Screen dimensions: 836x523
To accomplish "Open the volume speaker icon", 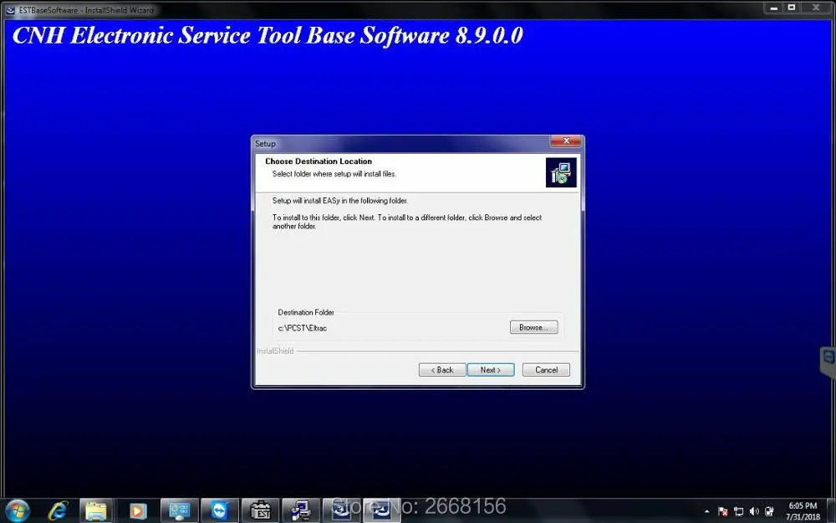I will click(754, 511).
